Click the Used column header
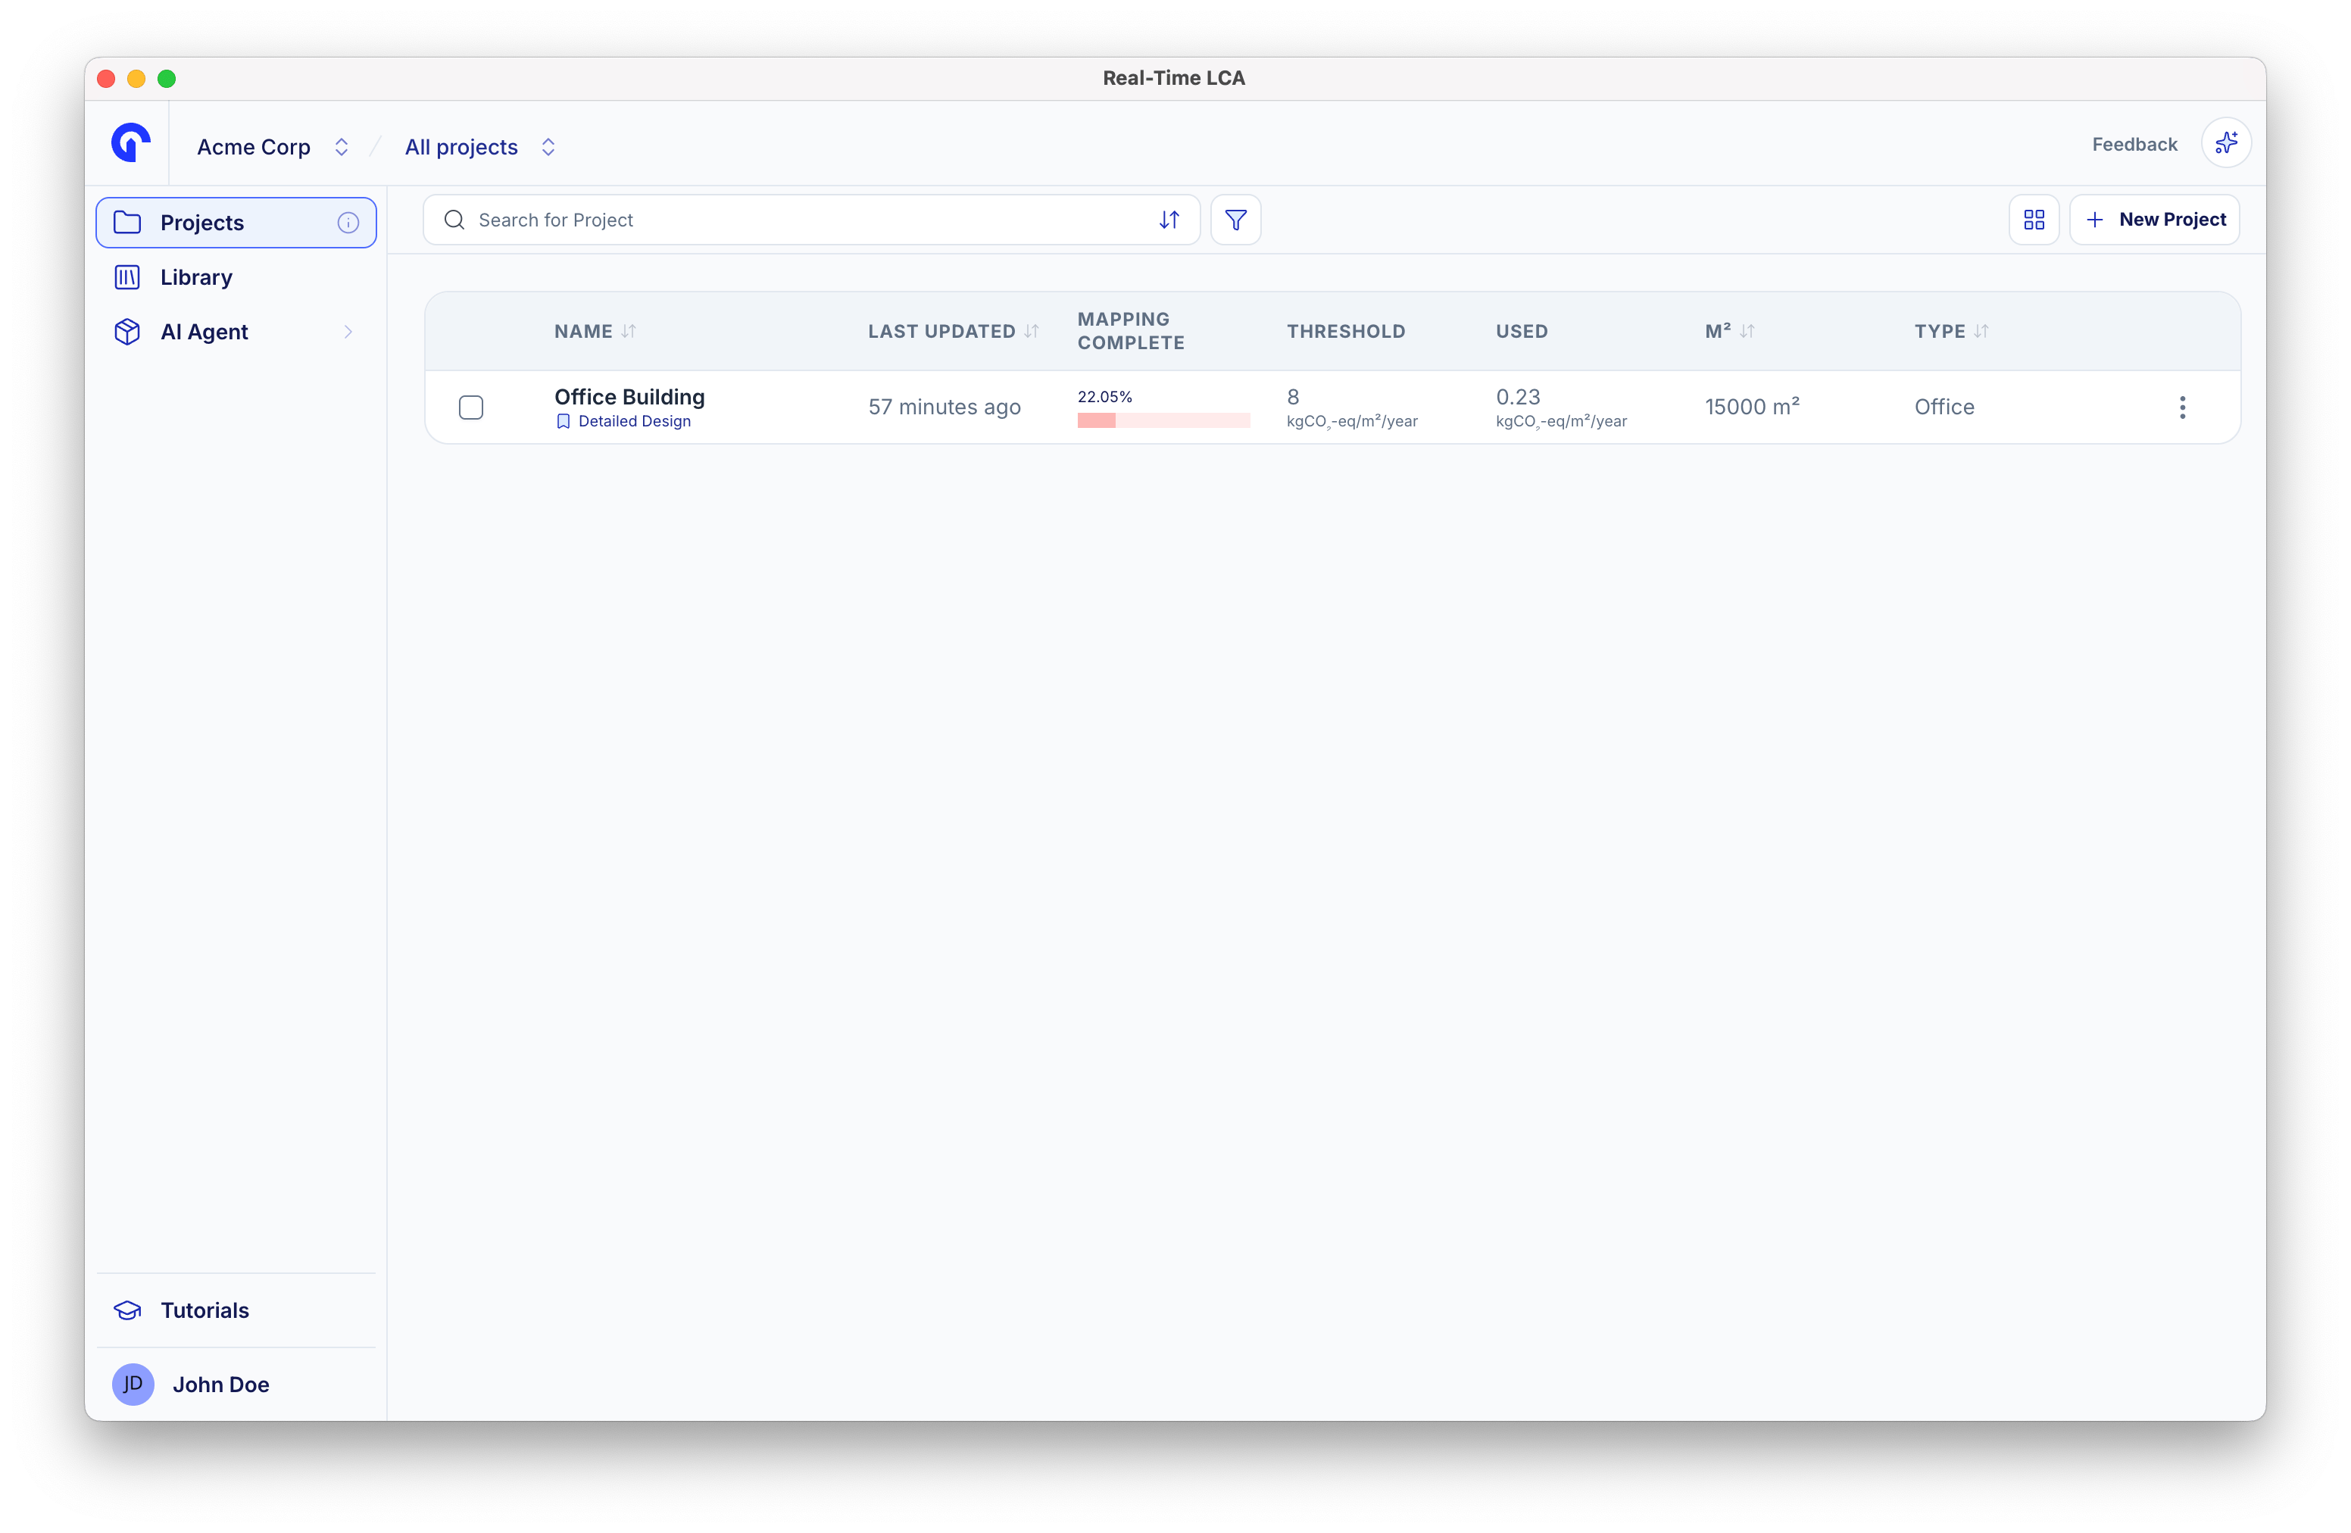Image resolution: width=2351 pixels, height=1533 pixels. click(x=1521, y=331)
